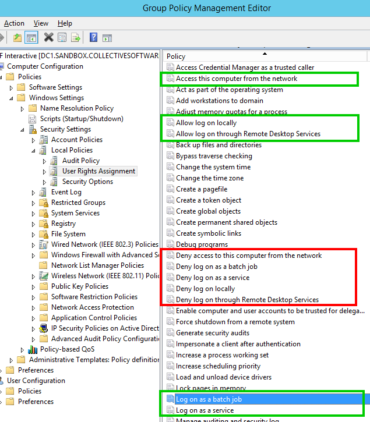
Task: Open the View menu
Action: coord(41,23)
